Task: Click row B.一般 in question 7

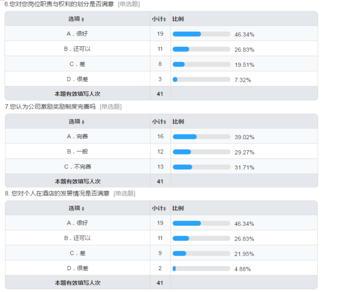Action: [x=162, y=152]
